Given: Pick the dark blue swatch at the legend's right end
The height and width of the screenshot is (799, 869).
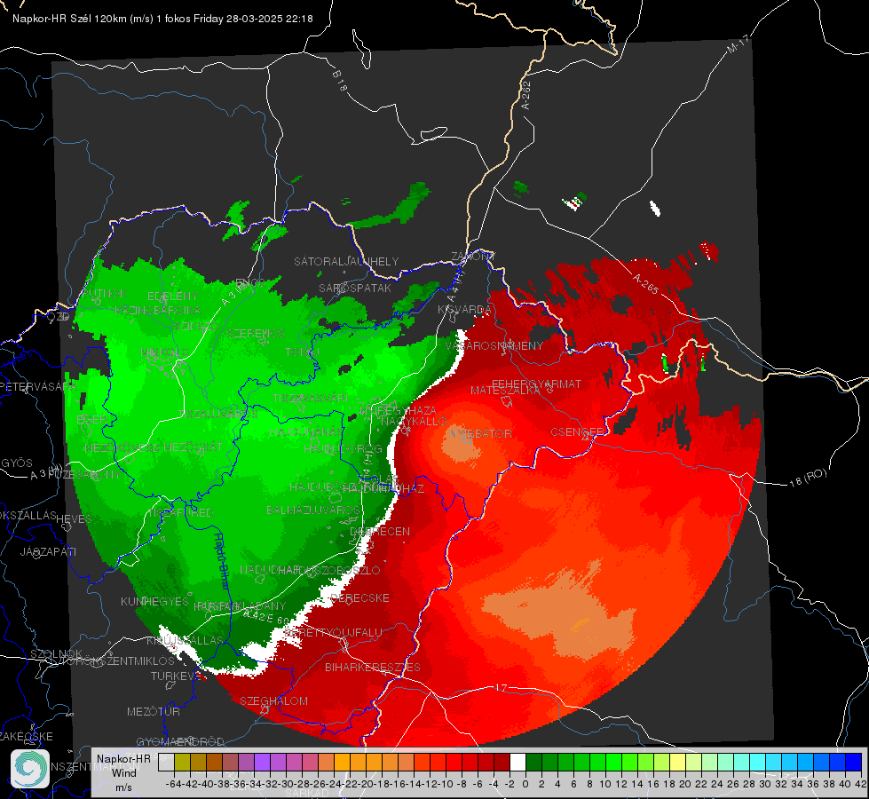Looking at the screenshot, I should point(854,763).
